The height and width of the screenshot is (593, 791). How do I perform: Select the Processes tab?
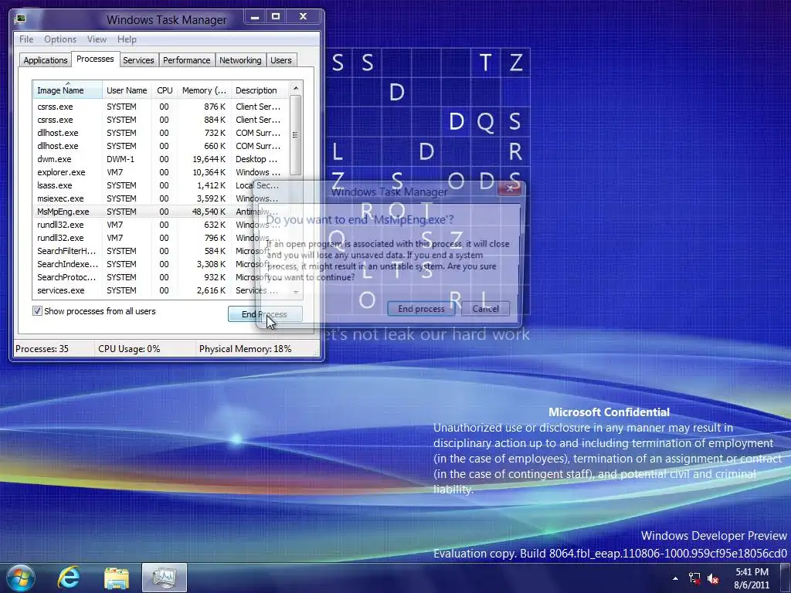point(95,59)
